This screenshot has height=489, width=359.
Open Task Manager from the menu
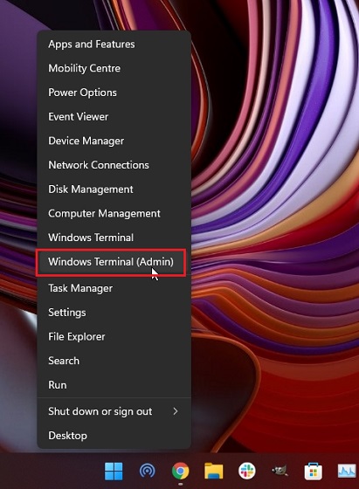114,288
